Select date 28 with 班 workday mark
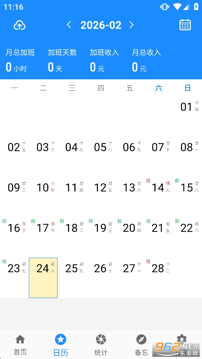 click(158, 278)
